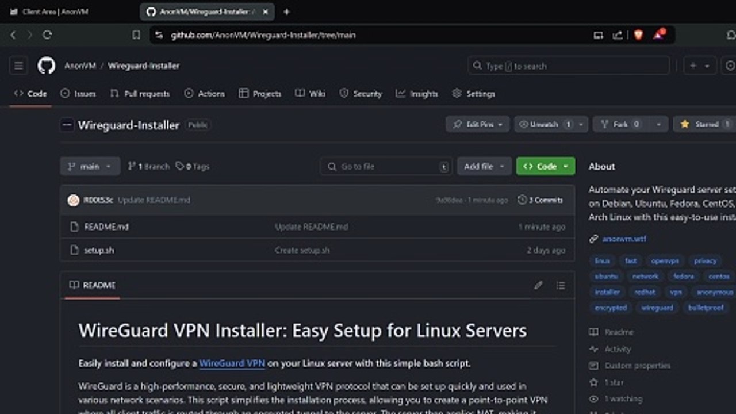The height and width of the screenshot is (414, 736).
Task: Click the share page icon in address bar
Action: (x=618, y=35)
